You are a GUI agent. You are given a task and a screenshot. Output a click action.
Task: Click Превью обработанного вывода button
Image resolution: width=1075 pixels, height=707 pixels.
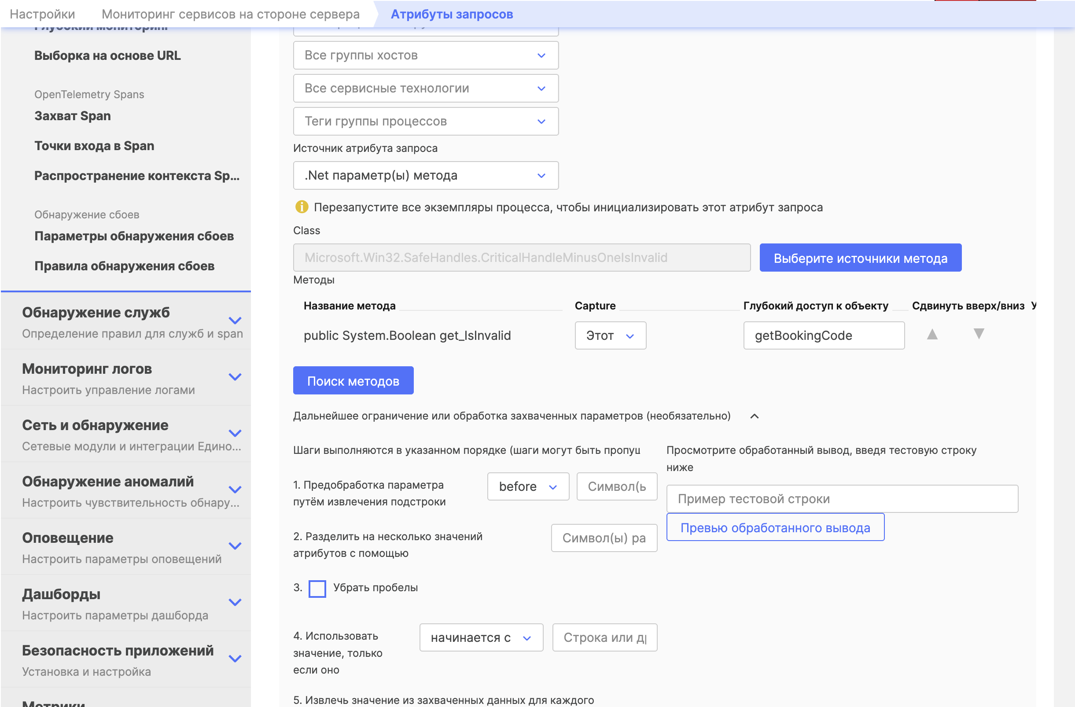[775, 528]
